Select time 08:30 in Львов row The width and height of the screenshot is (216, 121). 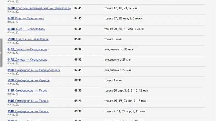(x=78, y=90)
